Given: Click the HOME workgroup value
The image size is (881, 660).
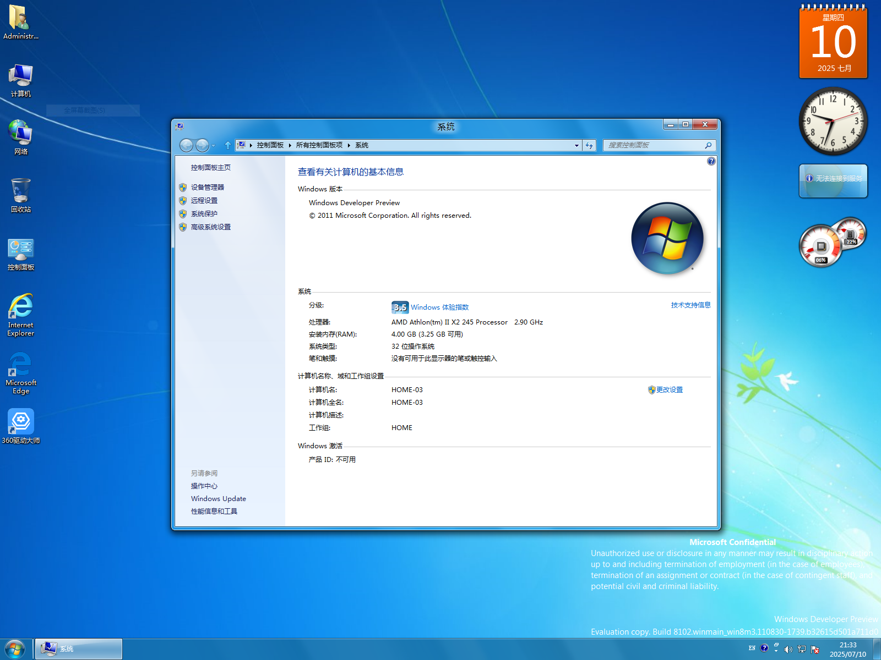Looking at the screenshot, I should coord(402,428).
